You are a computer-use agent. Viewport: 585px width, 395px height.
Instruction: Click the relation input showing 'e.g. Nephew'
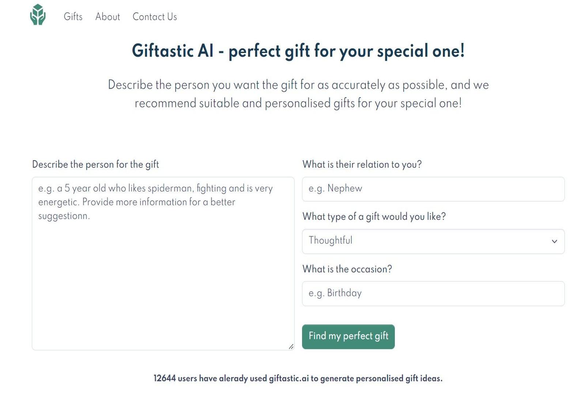click(x=433, y=189)
